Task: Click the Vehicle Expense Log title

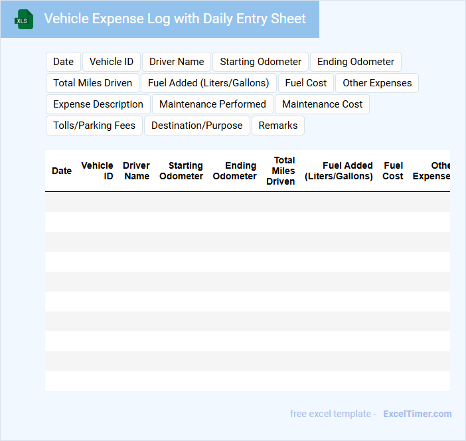Action: click(175, 19)
